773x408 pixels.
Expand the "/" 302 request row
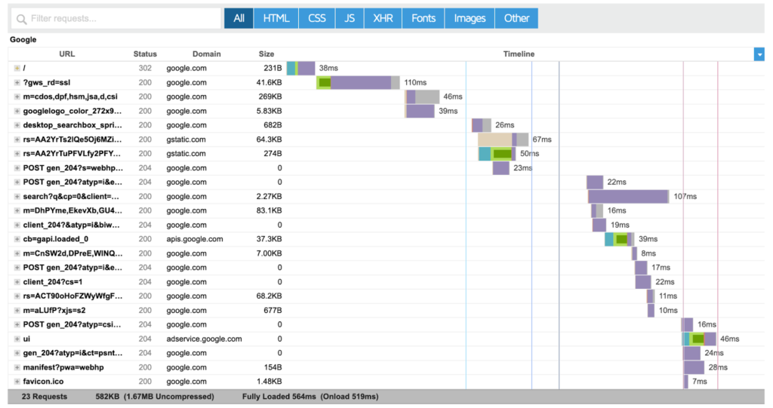pos(17,68)
